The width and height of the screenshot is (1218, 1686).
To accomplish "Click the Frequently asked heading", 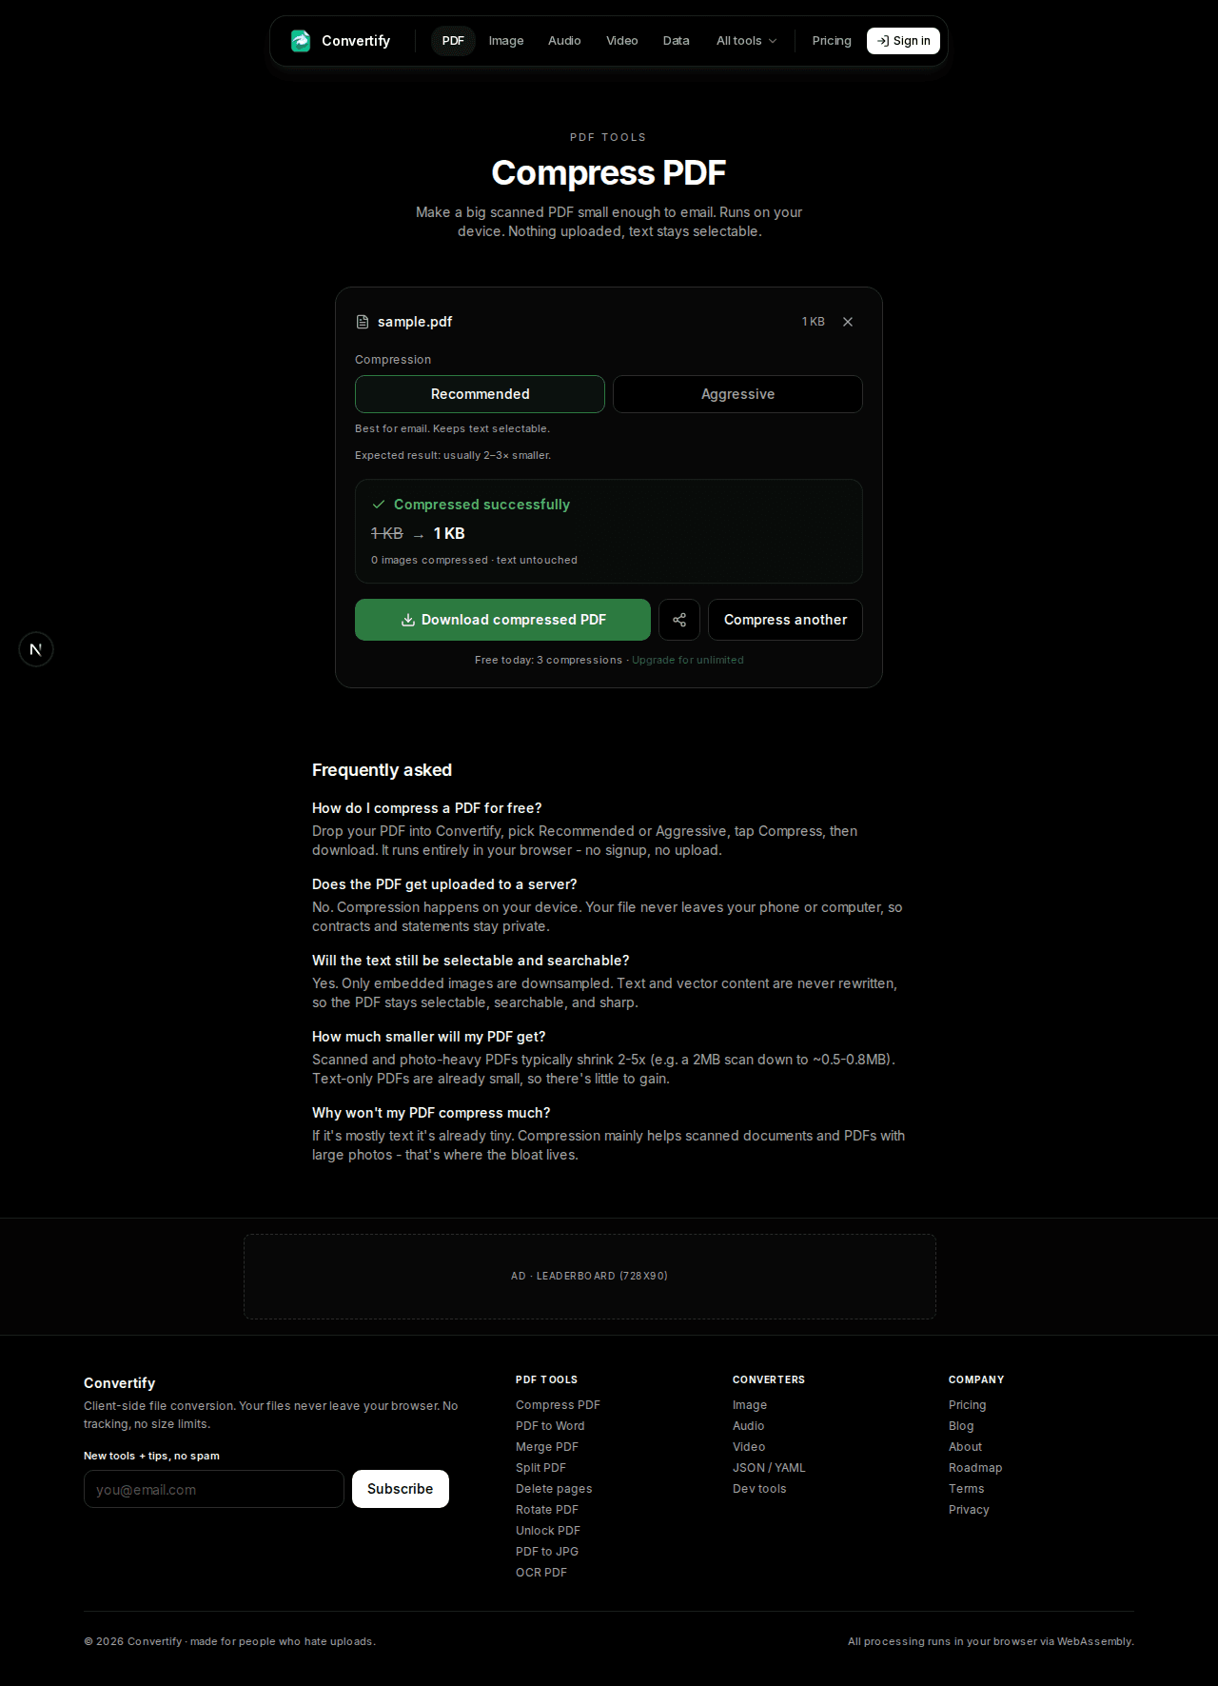I will coord(382,770).
